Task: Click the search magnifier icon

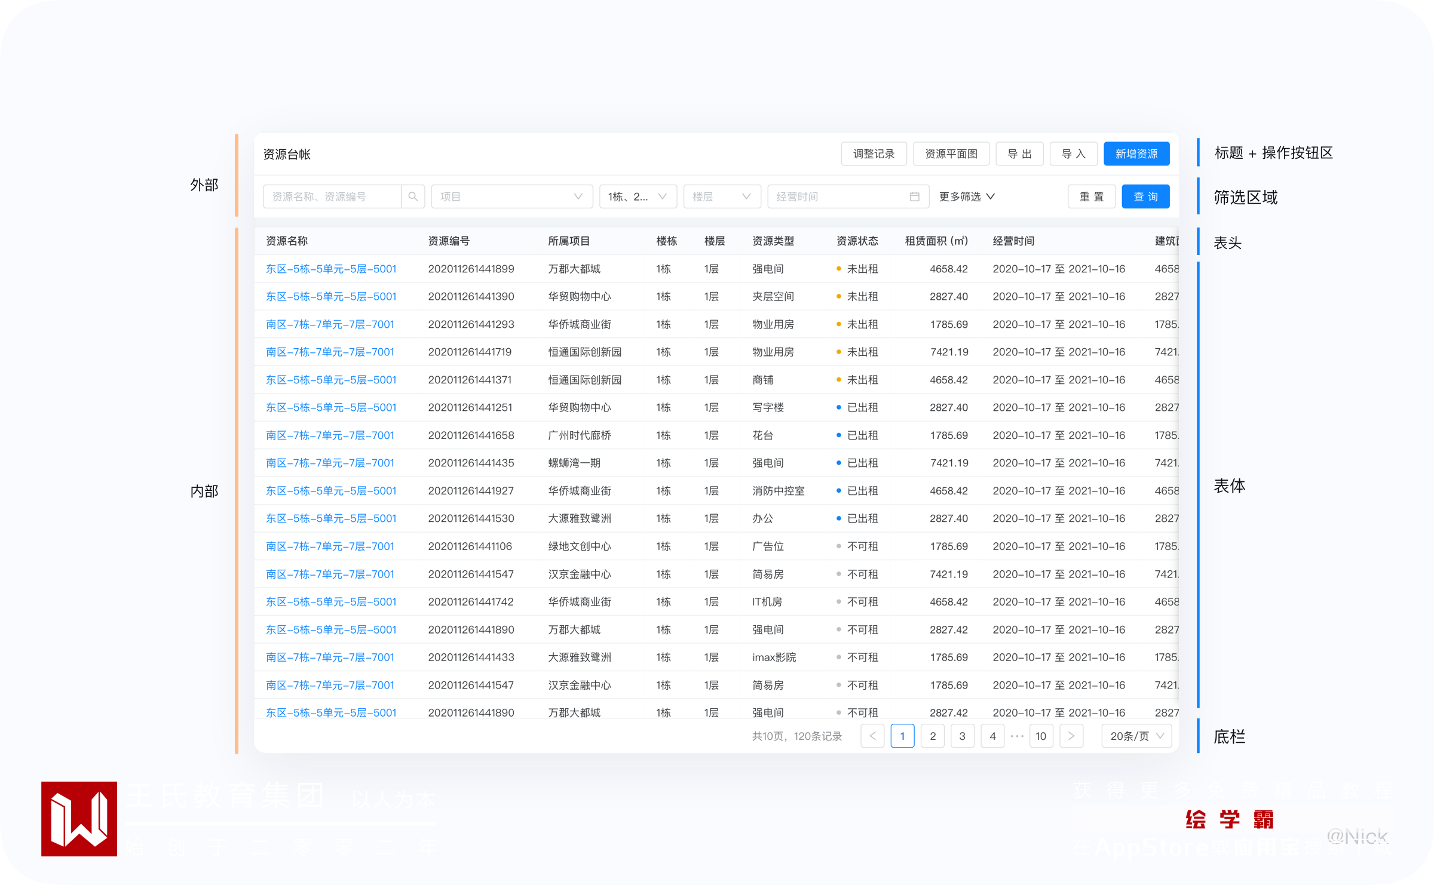Action: click(x=413, y=196)
